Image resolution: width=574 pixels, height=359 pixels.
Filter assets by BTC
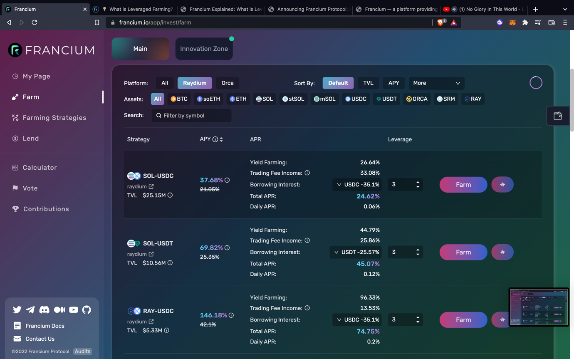tap(179, 99)
